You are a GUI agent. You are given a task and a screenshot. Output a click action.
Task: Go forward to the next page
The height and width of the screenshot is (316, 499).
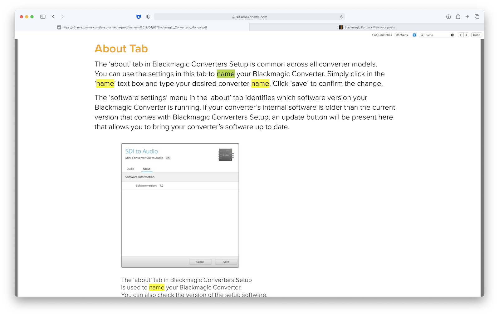pos(62,17)
